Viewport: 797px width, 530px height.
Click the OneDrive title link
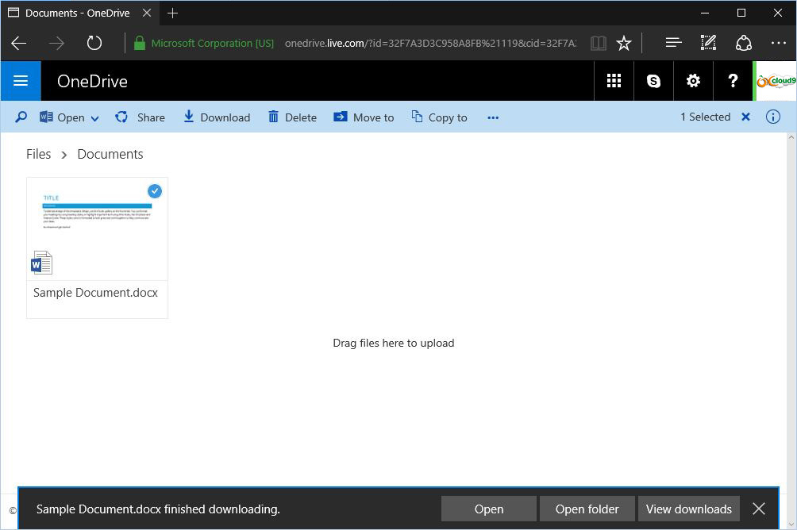[x=92, y=81]
